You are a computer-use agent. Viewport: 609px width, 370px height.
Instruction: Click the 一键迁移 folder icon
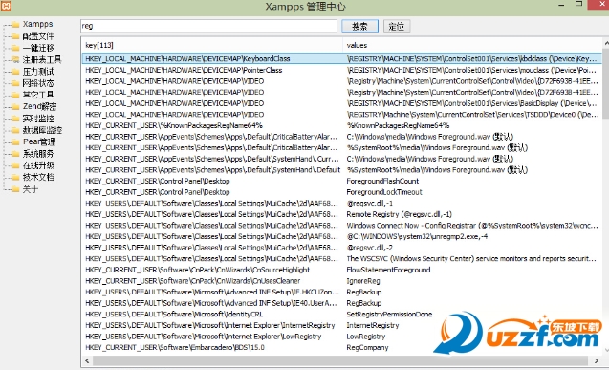coord(15,48)
